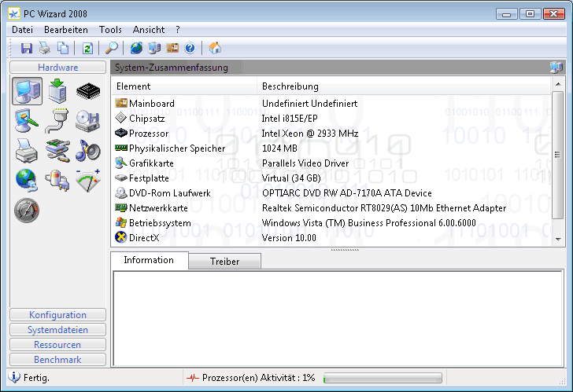
Task: Select the gray round speedometer dial icon
Action: (27, 211)
